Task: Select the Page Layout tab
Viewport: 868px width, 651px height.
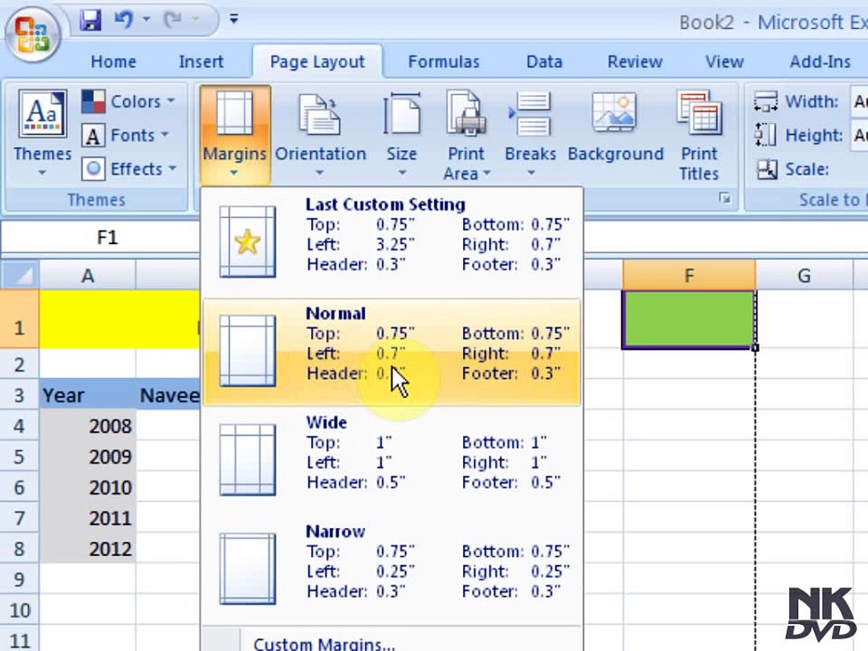Action: tap(317, 61)
